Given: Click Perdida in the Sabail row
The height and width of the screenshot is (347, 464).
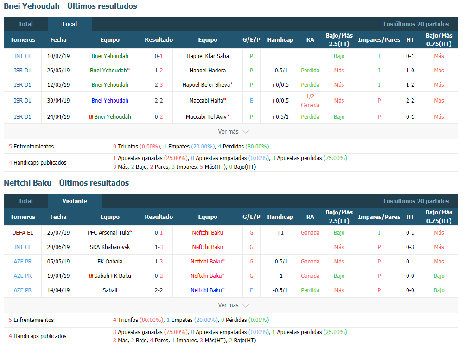Looking at the screenshot, I should coord(310,290).
